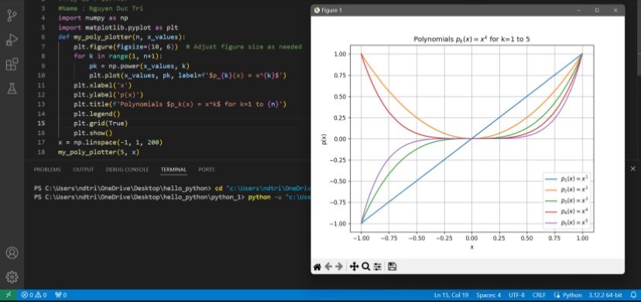
Task: Click the p5(x) = x^5 legend entry
Action: 567,222
